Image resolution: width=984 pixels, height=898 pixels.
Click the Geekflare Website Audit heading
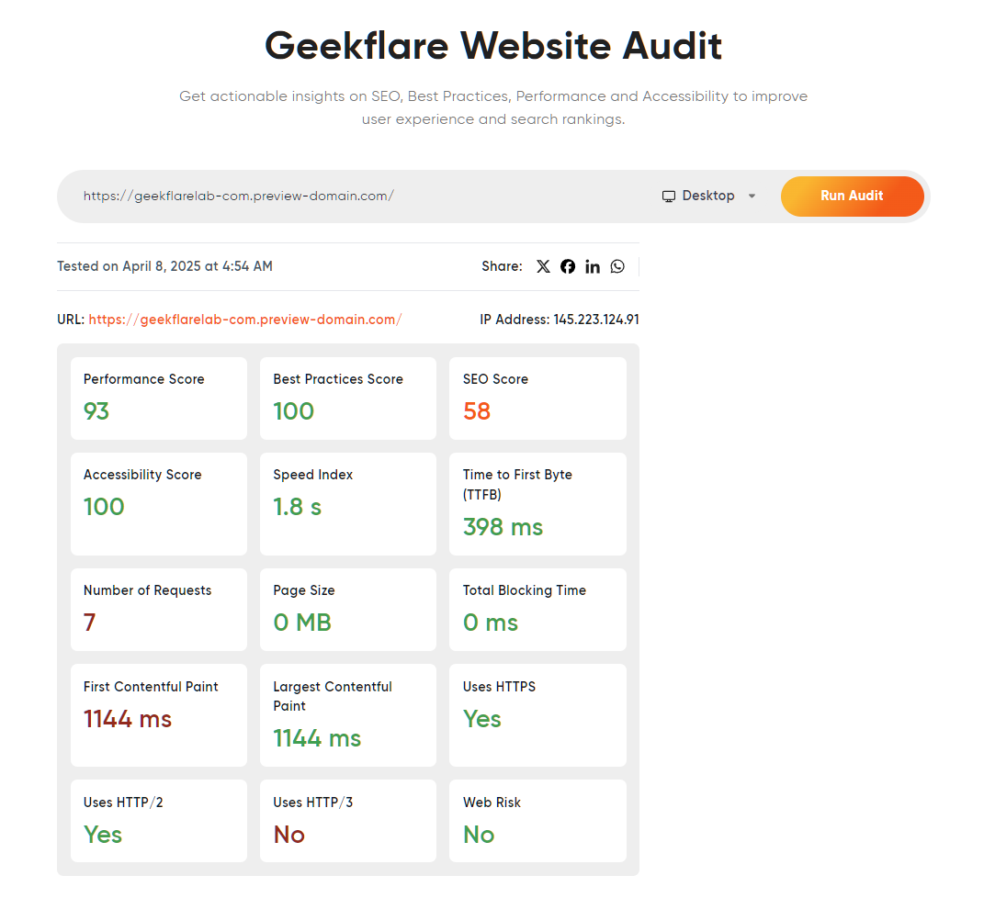tap(492, 45)
